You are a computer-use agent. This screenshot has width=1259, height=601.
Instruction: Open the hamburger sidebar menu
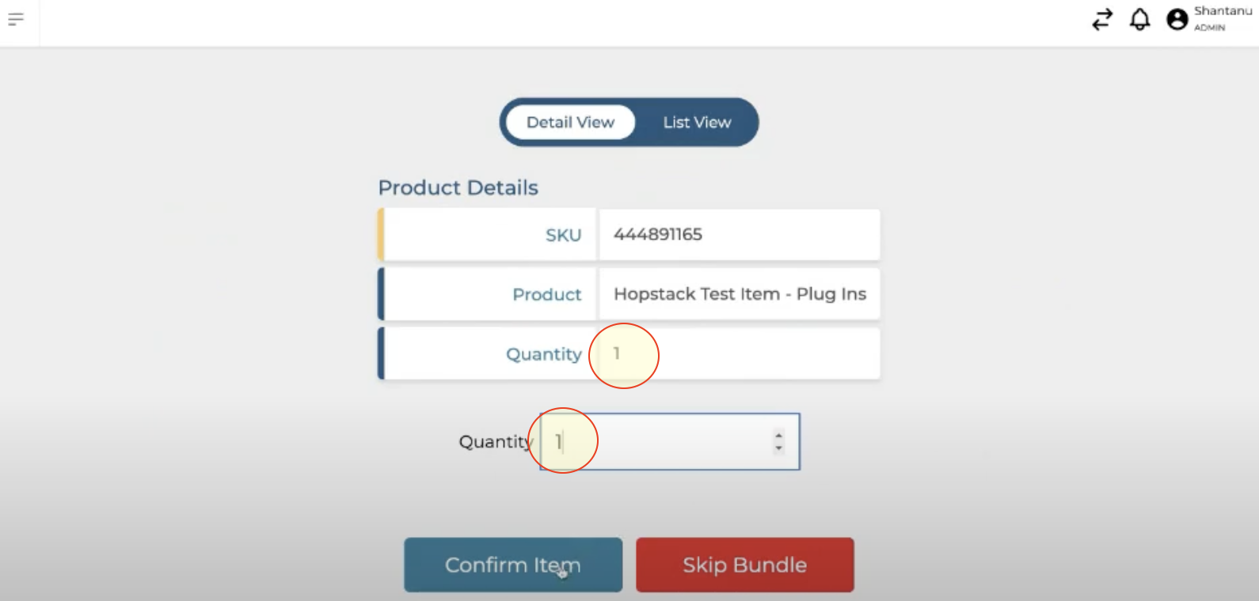16,19
